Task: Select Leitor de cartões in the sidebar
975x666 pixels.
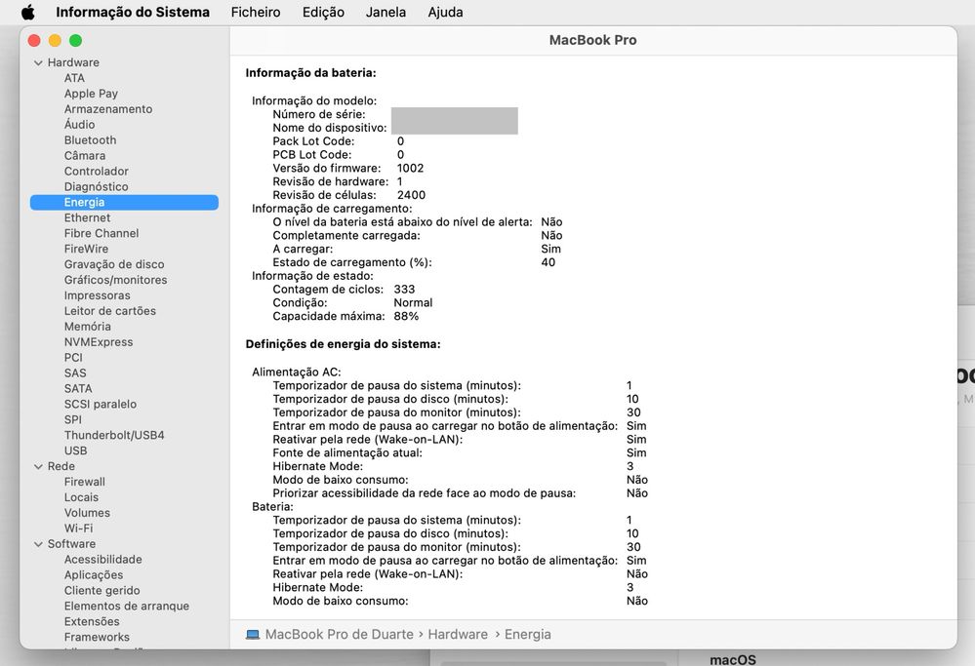Action: (110, 311)
